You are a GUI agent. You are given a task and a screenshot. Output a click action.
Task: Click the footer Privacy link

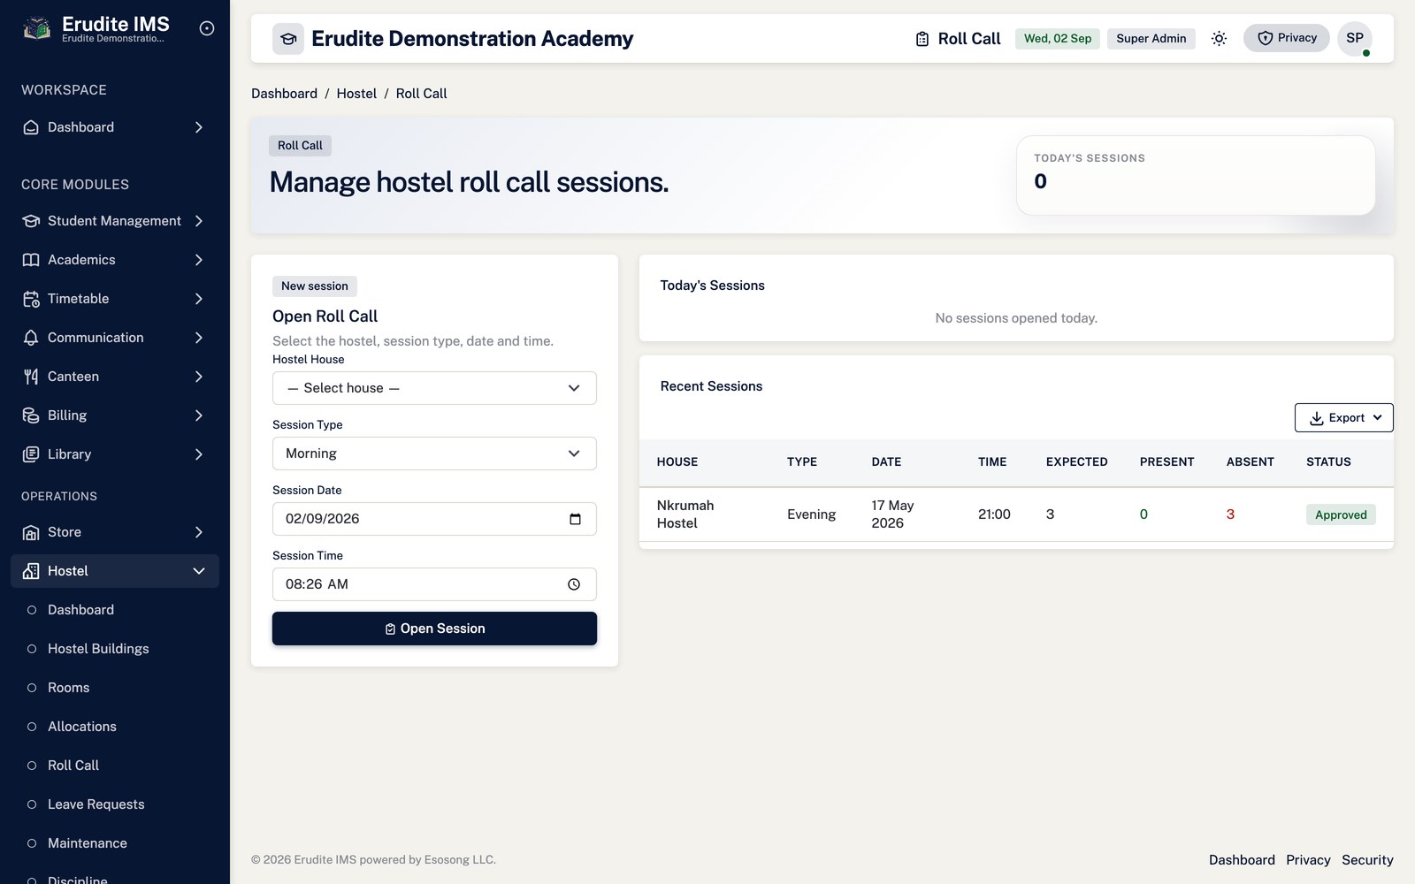click(x=1308, y=860)
